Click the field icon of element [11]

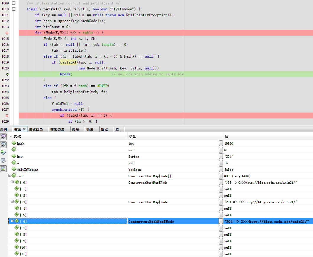pos(17,253)
